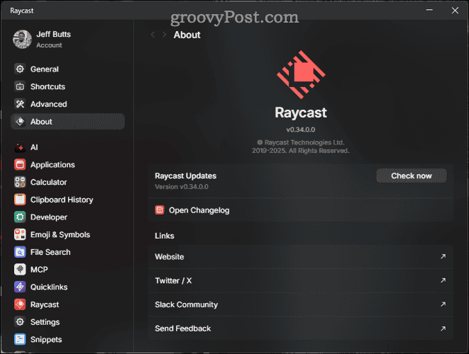Image resolution: width=469 pixels, height=354 pixels.
Task: Open the Slack Community link
Action: 301,304
